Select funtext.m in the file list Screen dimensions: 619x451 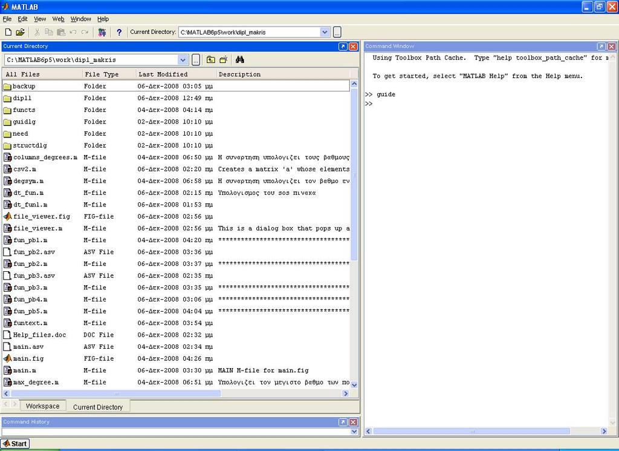(x=176, y=323)
